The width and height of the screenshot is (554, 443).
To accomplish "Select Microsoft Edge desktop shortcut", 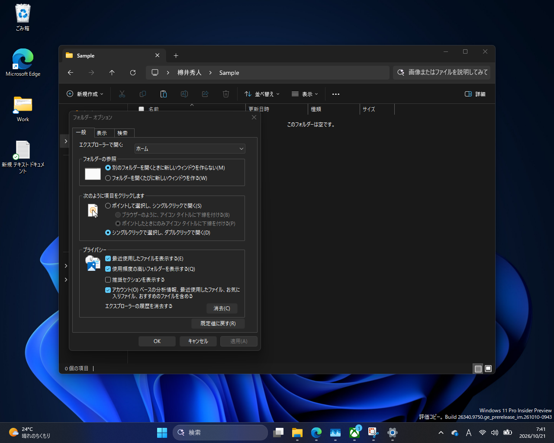I will pyautogui.click(x=23, y=63).
